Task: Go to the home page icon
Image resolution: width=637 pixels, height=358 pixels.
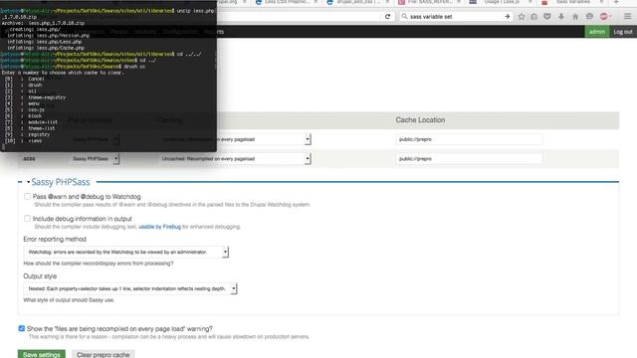Action: click(575, 17)
